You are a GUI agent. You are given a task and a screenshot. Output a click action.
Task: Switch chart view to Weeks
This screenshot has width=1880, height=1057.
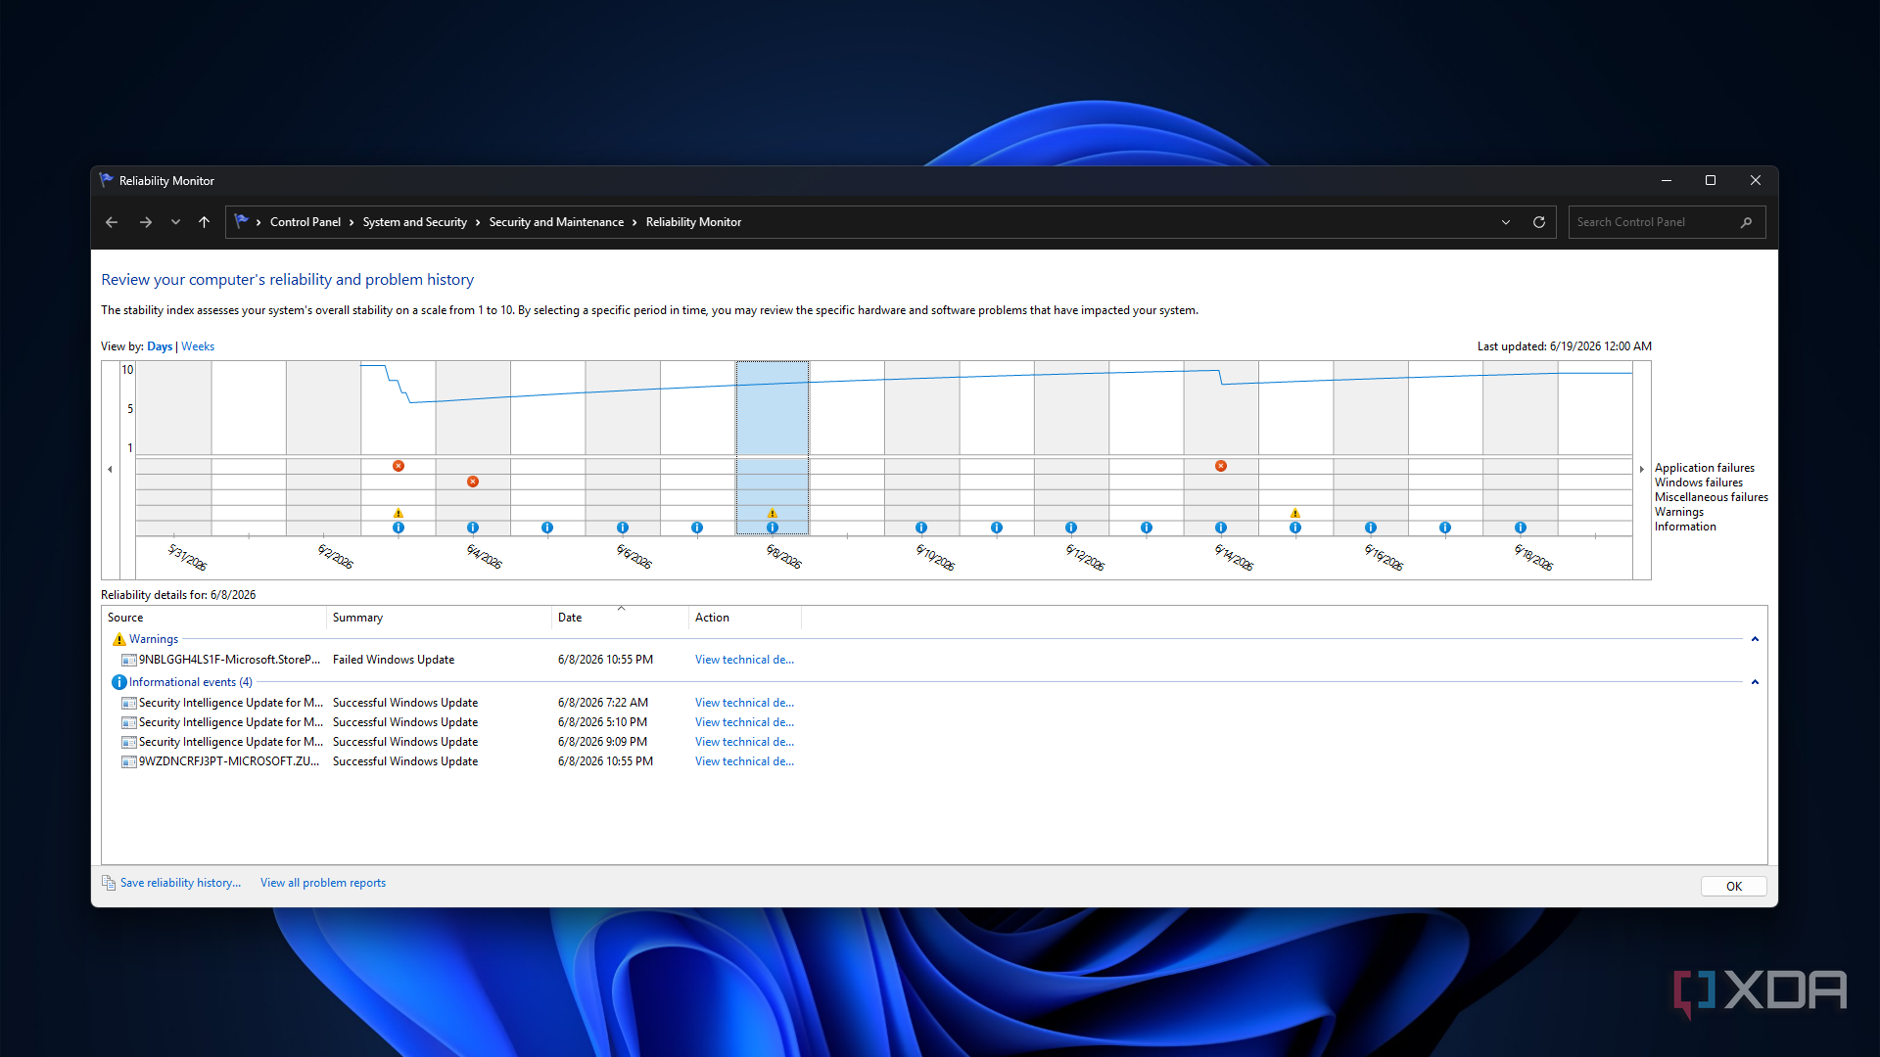[x=198, y=346]
